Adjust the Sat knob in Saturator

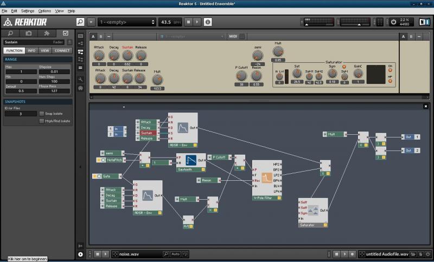tap(297, 73)
